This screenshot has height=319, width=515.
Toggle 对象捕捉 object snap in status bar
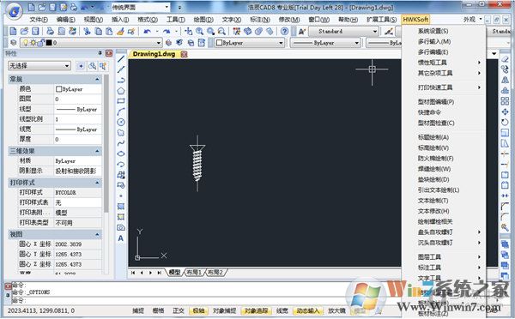click(224, 310)
